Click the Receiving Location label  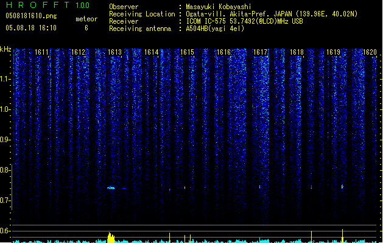[x=142, y=14]
